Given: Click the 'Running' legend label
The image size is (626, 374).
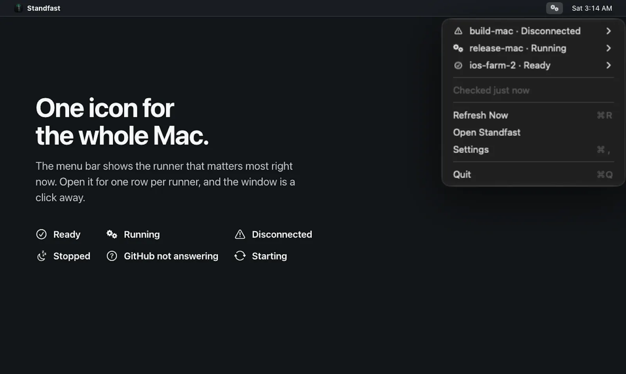Looking at the screenshot, I should (142, 234).
